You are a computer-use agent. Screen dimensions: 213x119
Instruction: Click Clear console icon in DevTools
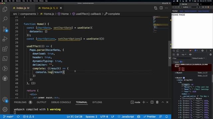pos(178,55)
